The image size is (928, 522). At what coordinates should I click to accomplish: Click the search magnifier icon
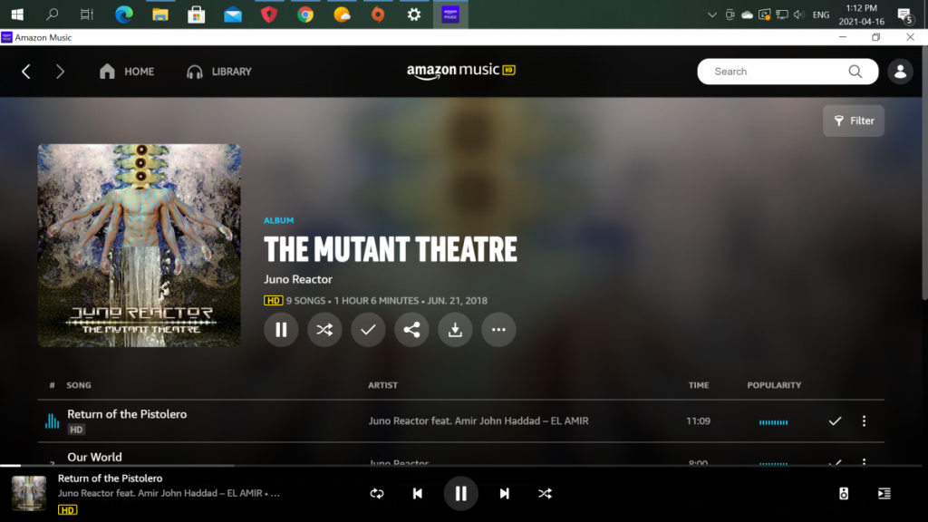(855, 72)
